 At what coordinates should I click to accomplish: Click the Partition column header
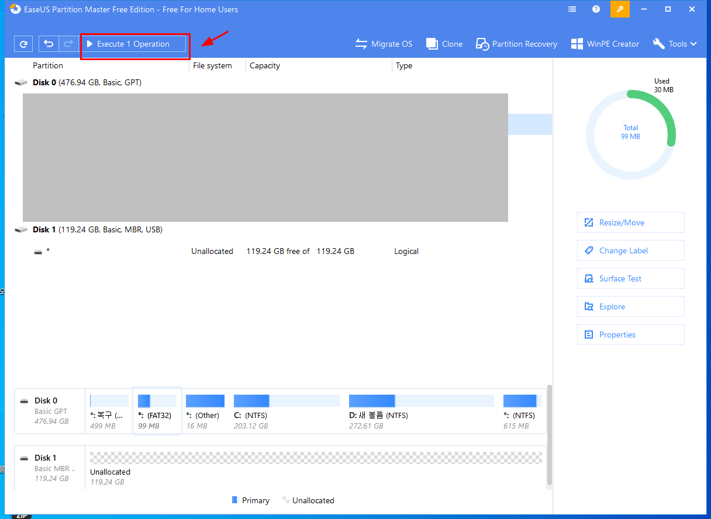pyautogui.click(x=48, y=65)
